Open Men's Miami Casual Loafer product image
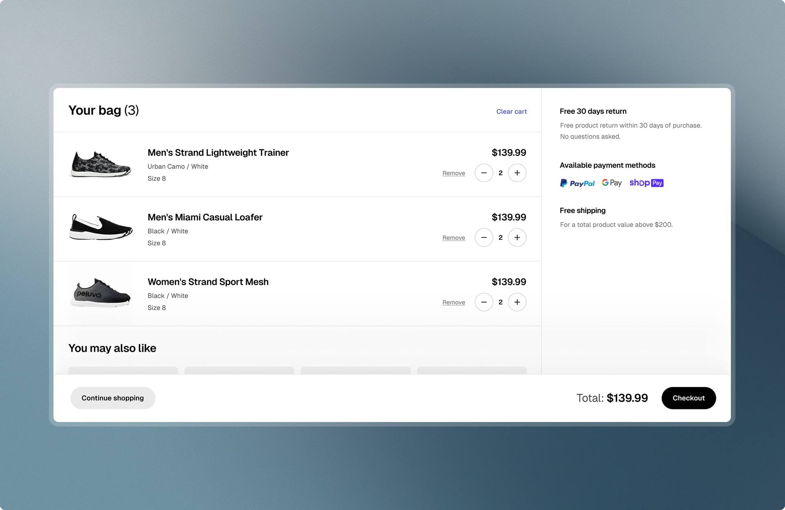 pos(101,228)
